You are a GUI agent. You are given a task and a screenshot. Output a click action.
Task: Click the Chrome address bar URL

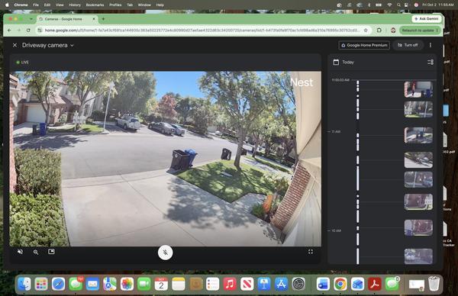202,31
